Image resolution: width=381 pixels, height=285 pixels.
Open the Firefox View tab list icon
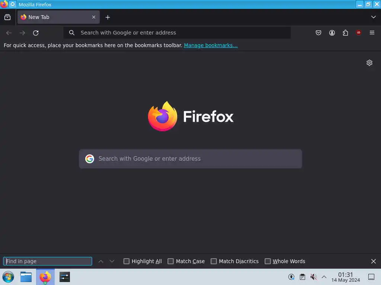[7, 17]
